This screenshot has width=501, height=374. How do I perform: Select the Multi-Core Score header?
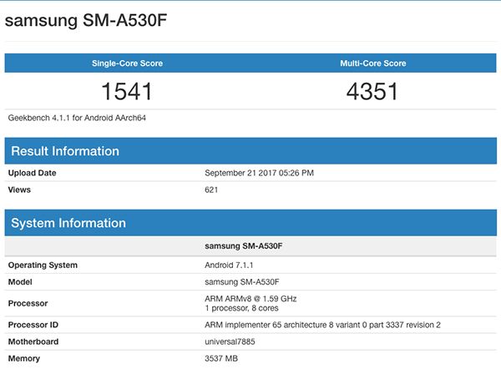(x=373, y=63)
